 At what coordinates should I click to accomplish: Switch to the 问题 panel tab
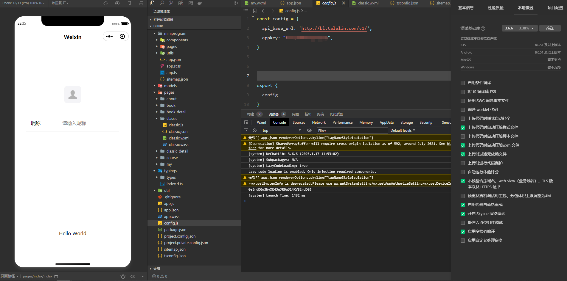pos(295,114)
